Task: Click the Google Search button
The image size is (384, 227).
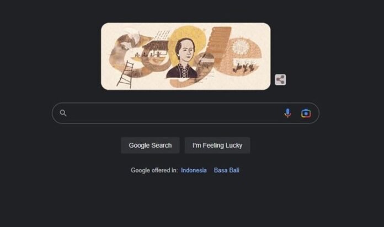Action: pos(150,145)
